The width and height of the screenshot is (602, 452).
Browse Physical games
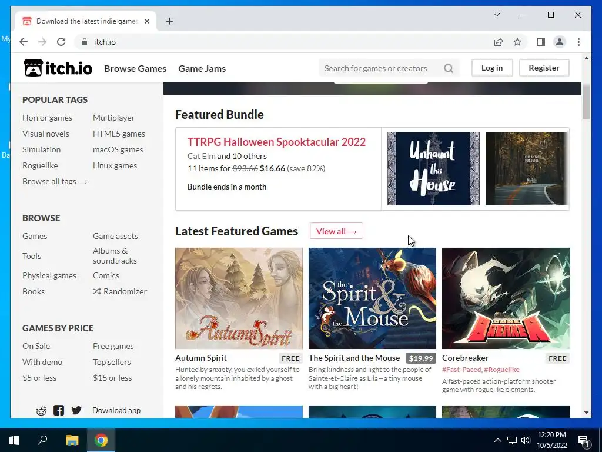click(x=49, y=275)
